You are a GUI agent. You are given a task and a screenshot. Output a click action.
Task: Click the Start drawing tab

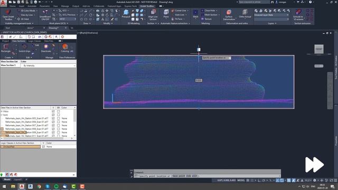pyautogui.click(x=8, y=28)
